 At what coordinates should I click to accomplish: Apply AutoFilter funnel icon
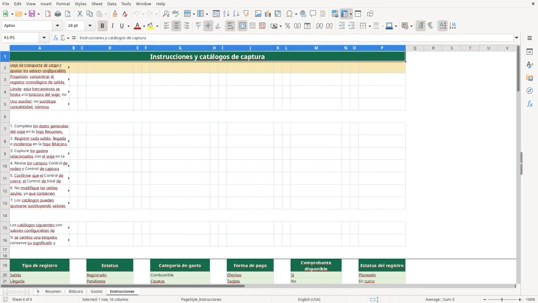pyautogui.click(x=246, y=14)
